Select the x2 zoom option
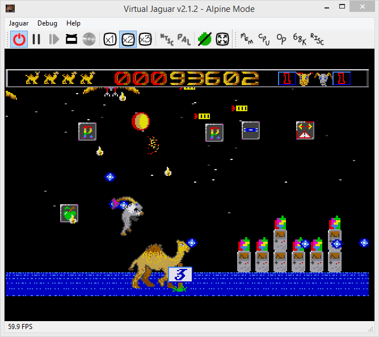This screenshot has width=379, height=337. point(128,39)
